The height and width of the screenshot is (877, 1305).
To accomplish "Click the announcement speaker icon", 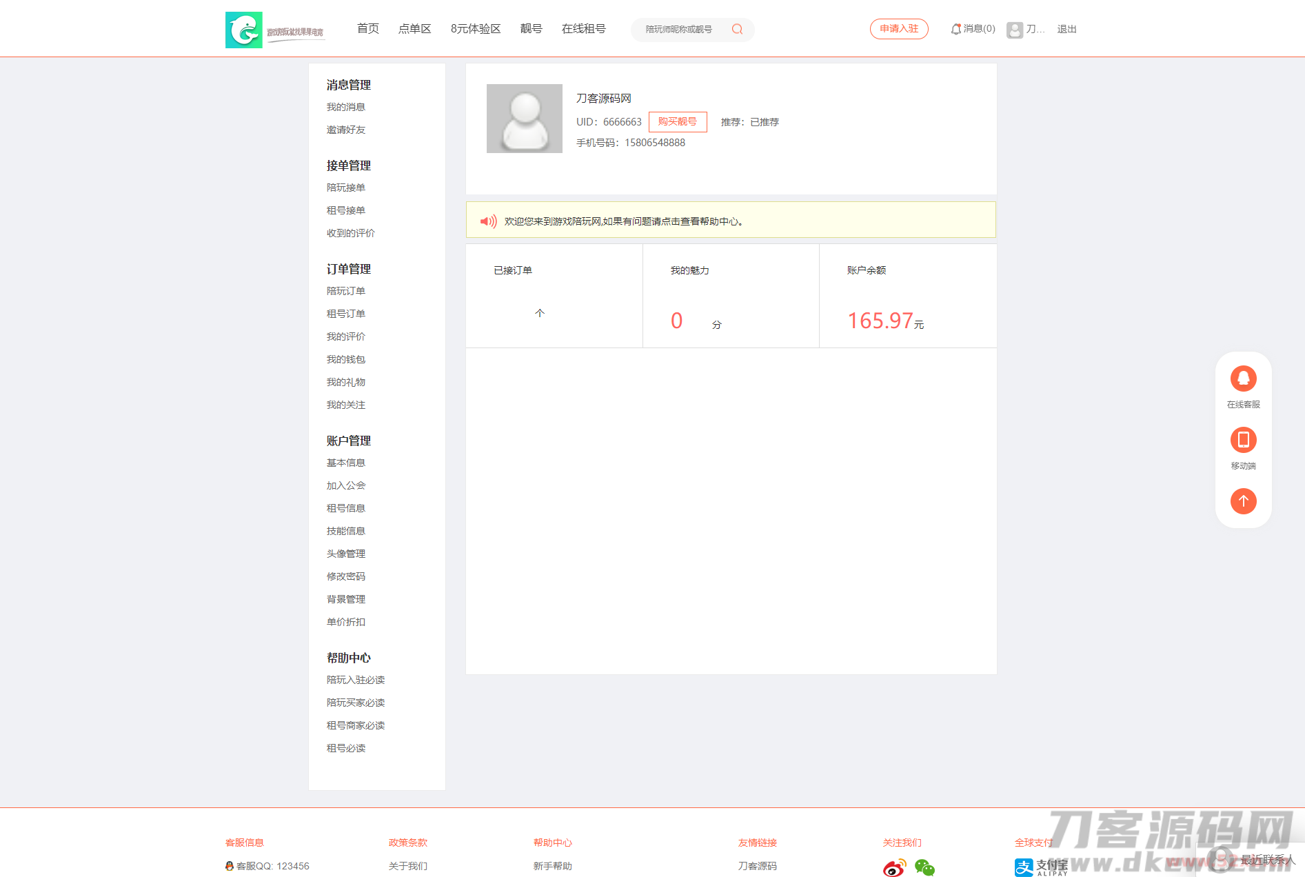I will tap(488, 221).
